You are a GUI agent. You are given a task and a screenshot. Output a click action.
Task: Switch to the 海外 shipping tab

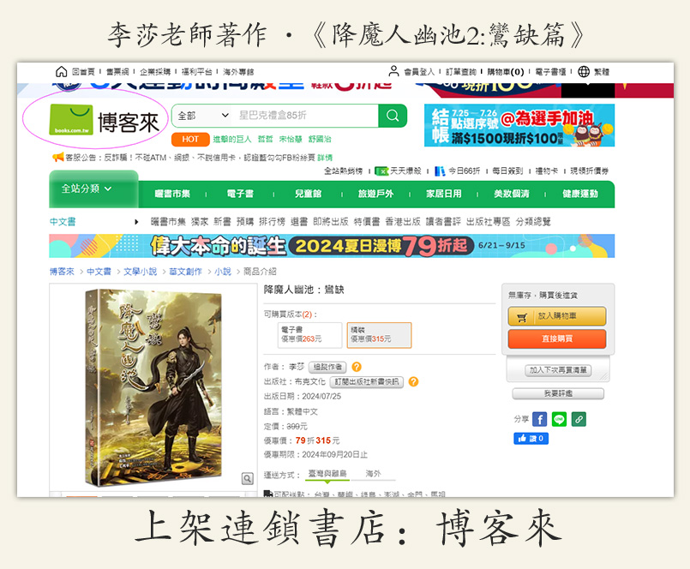[x=373, y=474]
